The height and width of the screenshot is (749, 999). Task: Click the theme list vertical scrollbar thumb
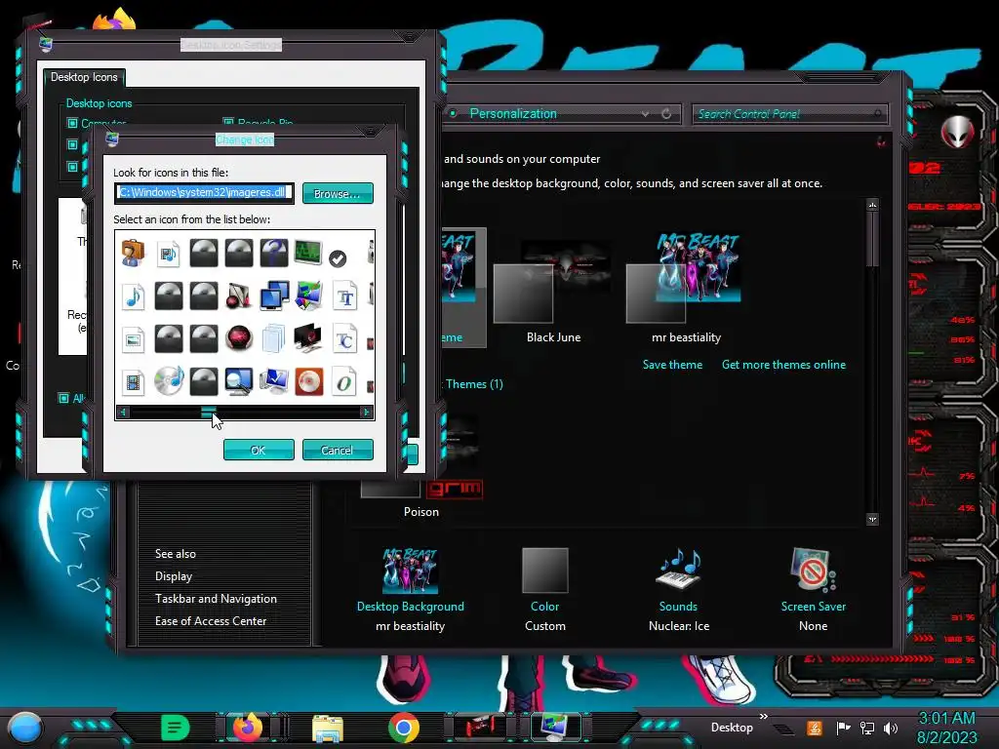pos(872,239)
